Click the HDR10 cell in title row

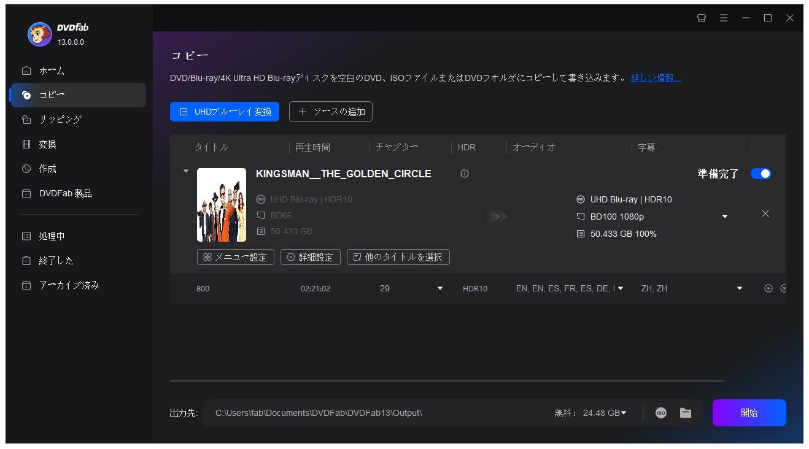tap(475, 288)
